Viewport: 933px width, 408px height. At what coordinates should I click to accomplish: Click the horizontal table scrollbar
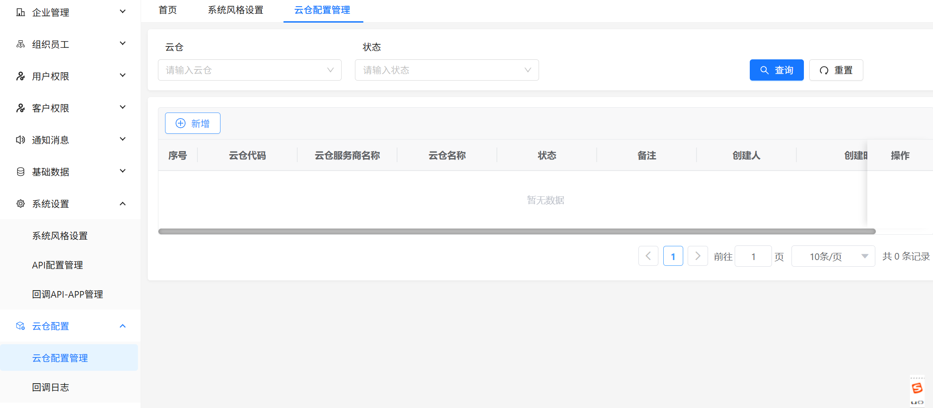coord(516,231)
